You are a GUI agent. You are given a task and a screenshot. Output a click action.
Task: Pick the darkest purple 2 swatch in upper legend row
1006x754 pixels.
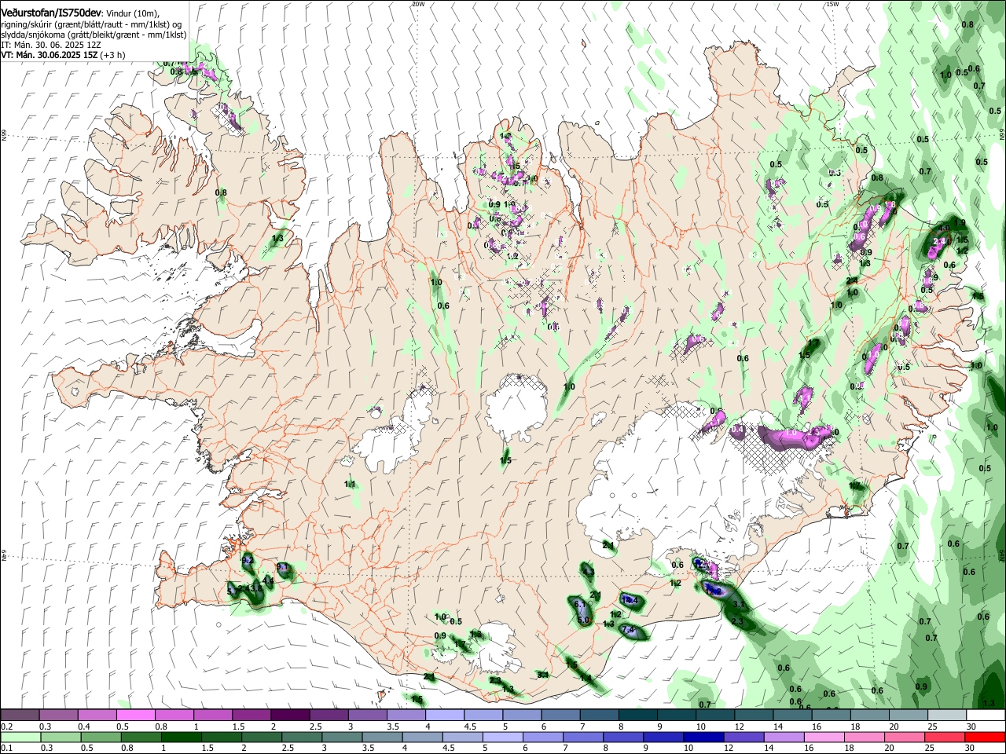click(x=289, y=716)
